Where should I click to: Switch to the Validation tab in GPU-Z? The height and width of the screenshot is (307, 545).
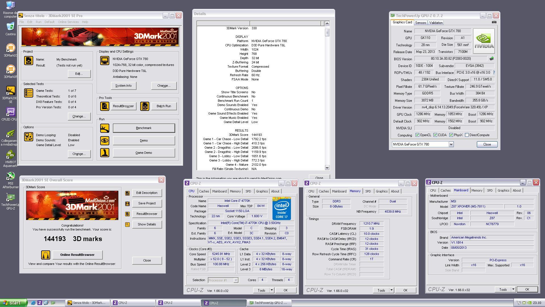pyautogui.click(x=436, y=23)
